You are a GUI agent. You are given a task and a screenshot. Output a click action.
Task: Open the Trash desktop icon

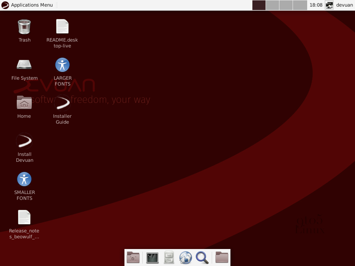click(24, 27)
